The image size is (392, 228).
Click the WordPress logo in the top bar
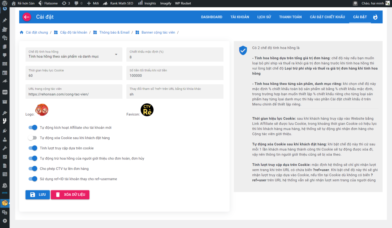tap(5, 3)
